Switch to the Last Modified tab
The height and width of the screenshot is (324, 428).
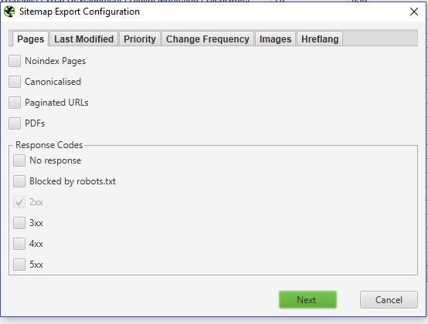pos(83,39)
